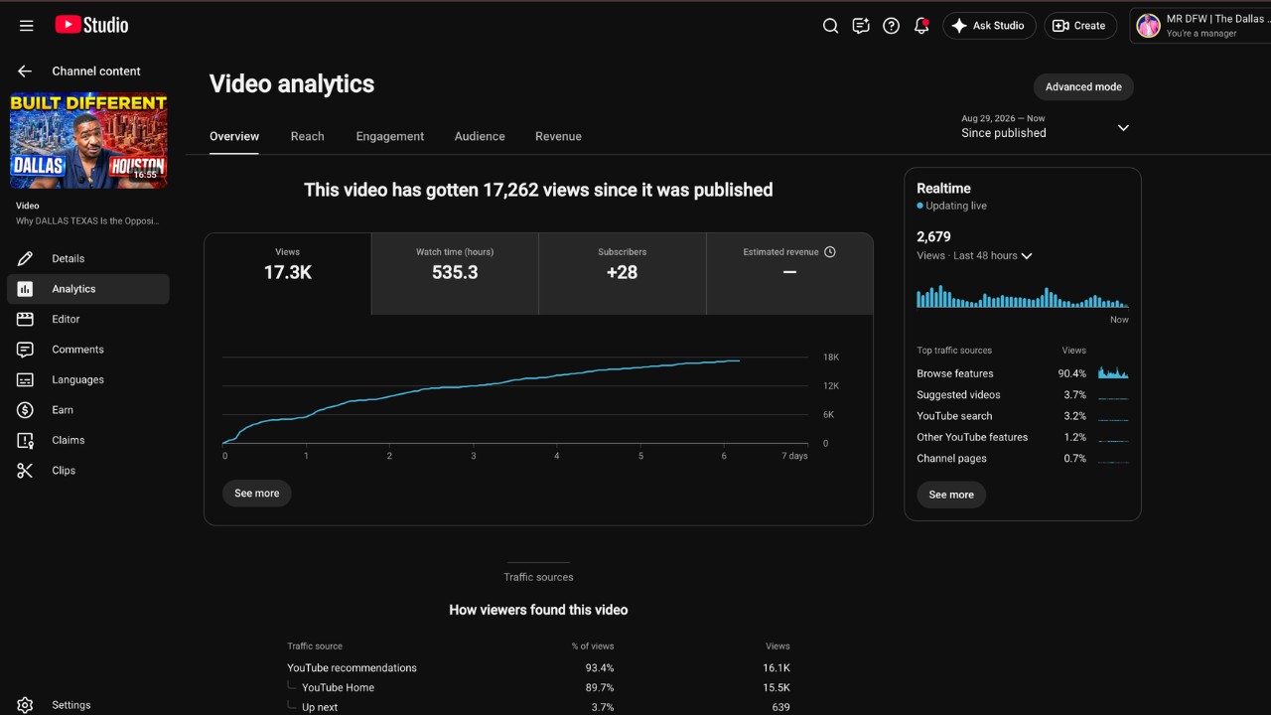Open the help question mark icon
The image size is (1271, 715).
(x=892, y=26)
